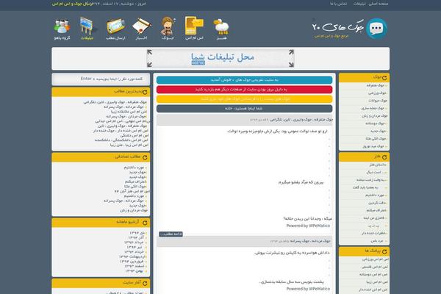This screenshot has height=294, width=441.
Task: Open the sheep icon labeled هنر
Action: 221,29
